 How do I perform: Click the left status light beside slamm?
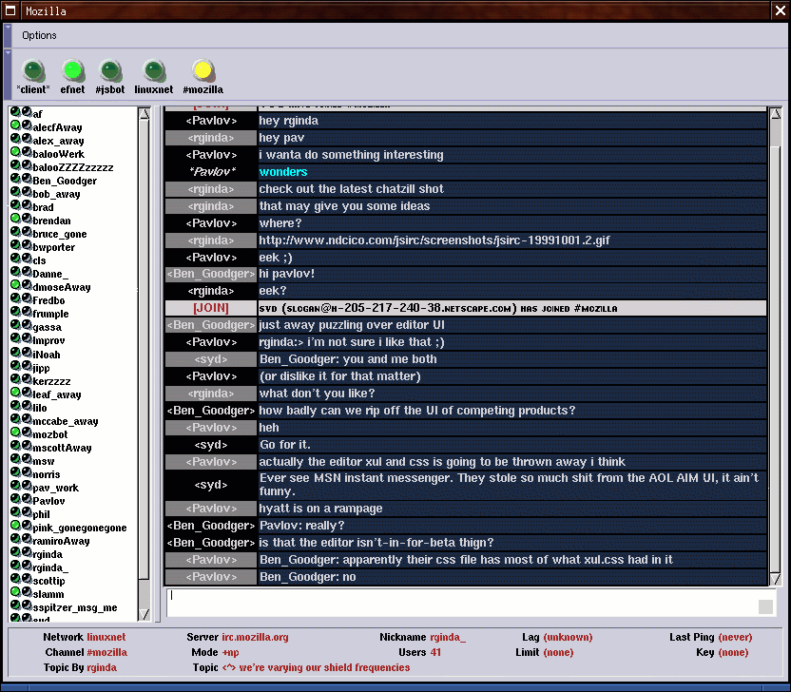click(15, 592)
